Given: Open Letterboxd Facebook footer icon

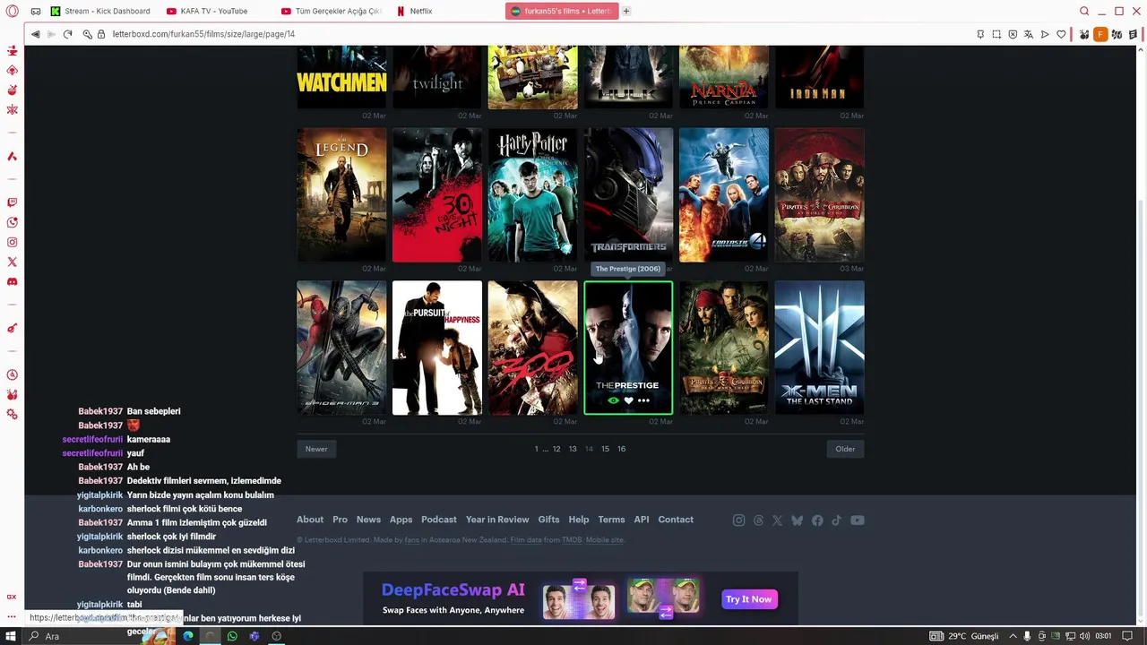Looking at the screenshot, I should click(816, 520).
